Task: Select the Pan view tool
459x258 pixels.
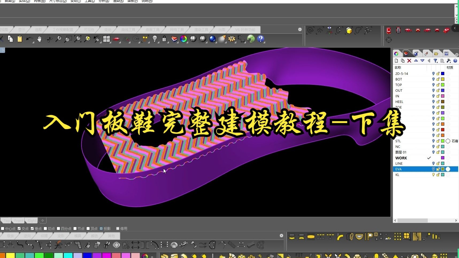Action: tap(39, 39)
